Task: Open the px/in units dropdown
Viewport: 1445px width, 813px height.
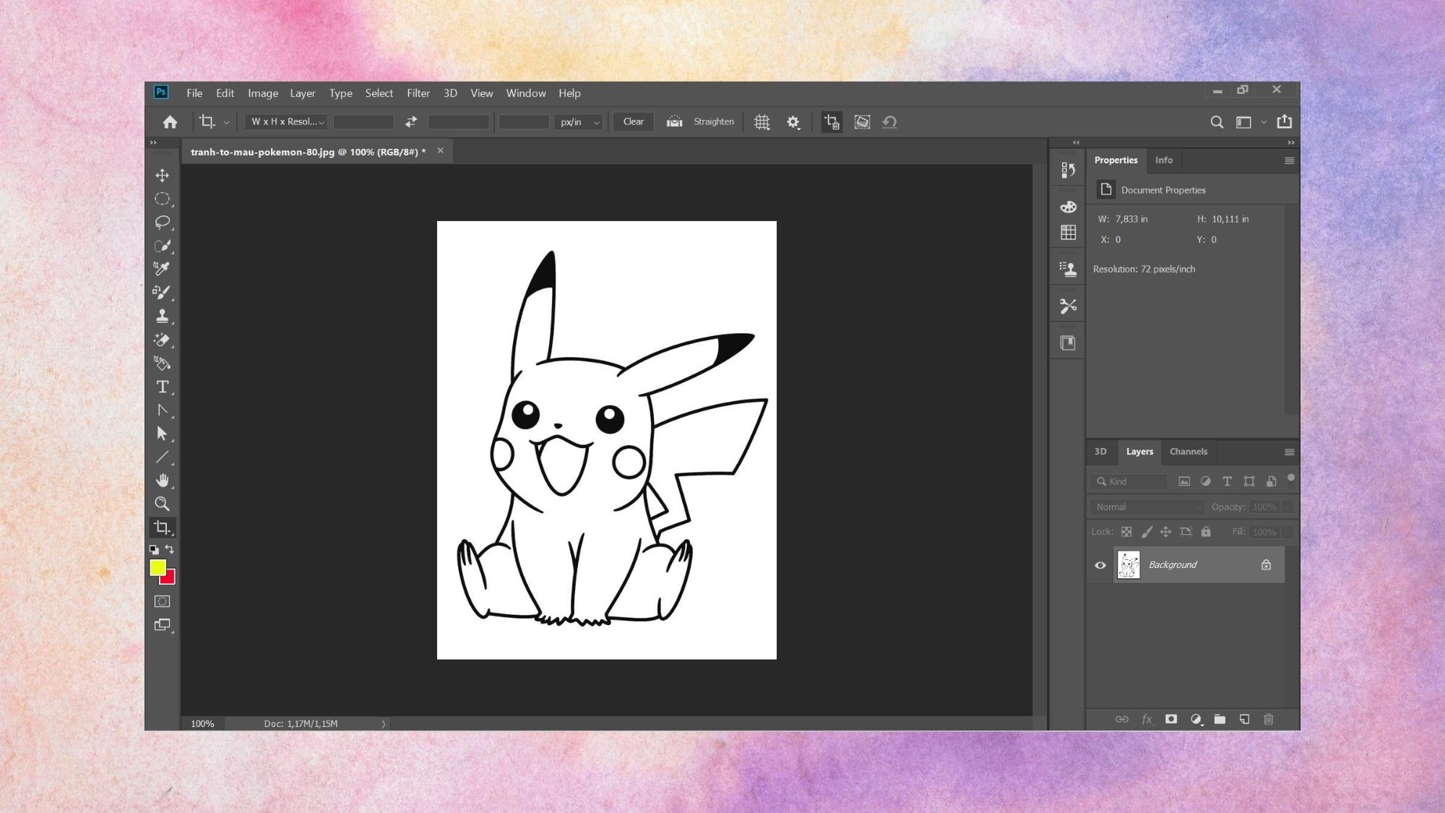Action: pos(579,122)
